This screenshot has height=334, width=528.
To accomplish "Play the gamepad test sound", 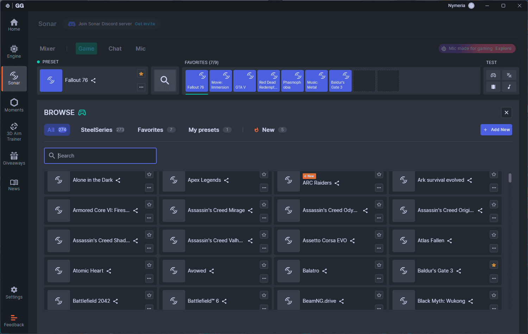I will 494,75.
